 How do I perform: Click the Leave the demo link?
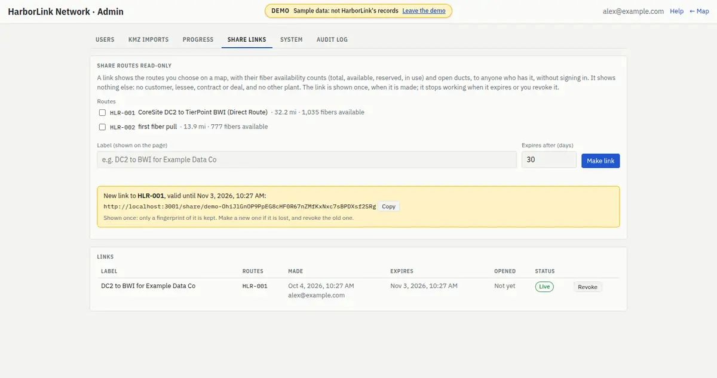[424, 11]
